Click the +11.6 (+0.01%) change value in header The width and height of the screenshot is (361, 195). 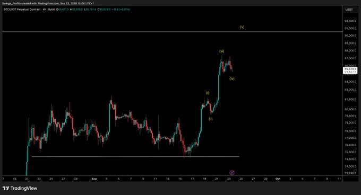121,10
